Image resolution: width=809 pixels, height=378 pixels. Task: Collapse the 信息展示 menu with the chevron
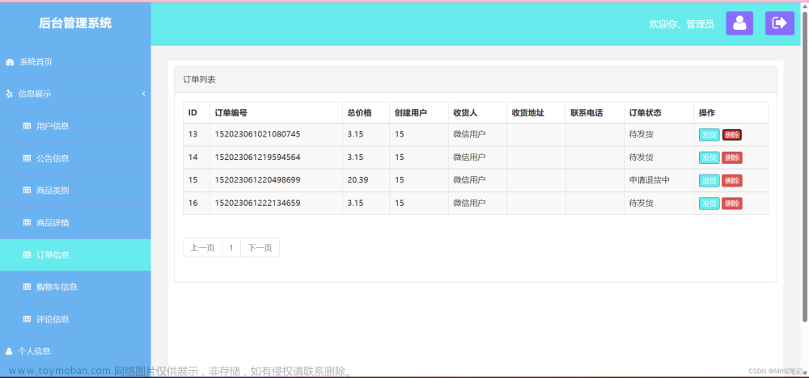(143, 94)
